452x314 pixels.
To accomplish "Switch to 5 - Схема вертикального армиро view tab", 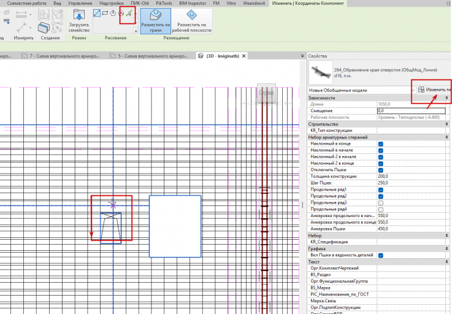I will (149, 56).
